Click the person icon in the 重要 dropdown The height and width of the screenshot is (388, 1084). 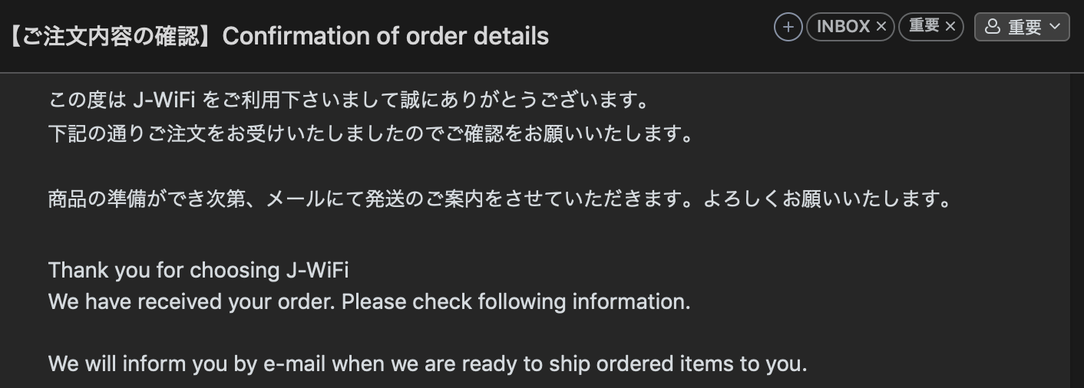coord(992,27)
